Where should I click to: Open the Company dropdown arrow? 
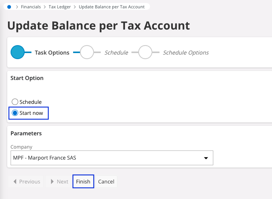tap(206, 158)
